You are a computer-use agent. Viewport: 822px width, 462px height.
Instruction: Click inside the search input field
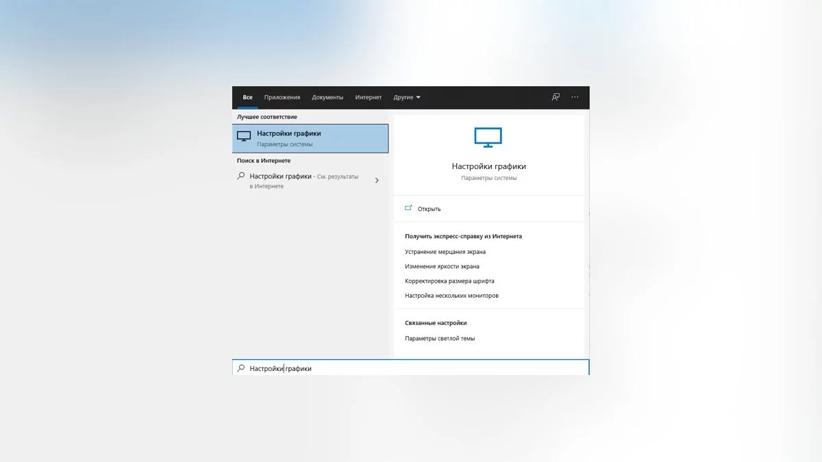click(x=411, y=368)
